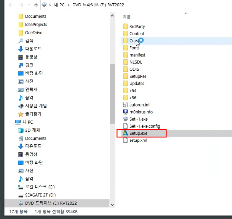Screen dimensions: 232x219
Task: Click 'DVD 드라이브 (E:) RVT2022' breadcrumb
Action: point(98,5)
